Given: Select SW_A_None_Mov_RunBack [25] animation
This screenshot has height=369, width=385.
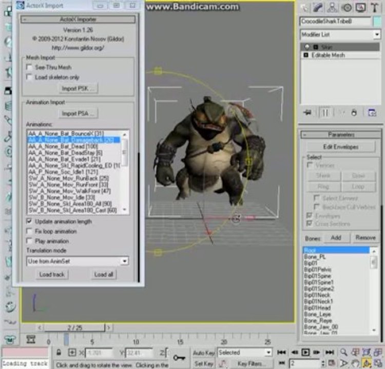Looking at the screenshot, I should [68, 178].
